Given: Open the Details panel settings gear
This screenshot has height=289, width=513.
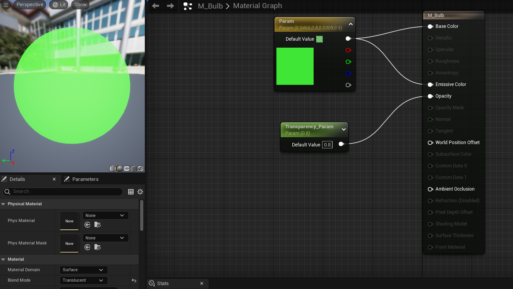Looking at the screenshot, I should (140, 192).
